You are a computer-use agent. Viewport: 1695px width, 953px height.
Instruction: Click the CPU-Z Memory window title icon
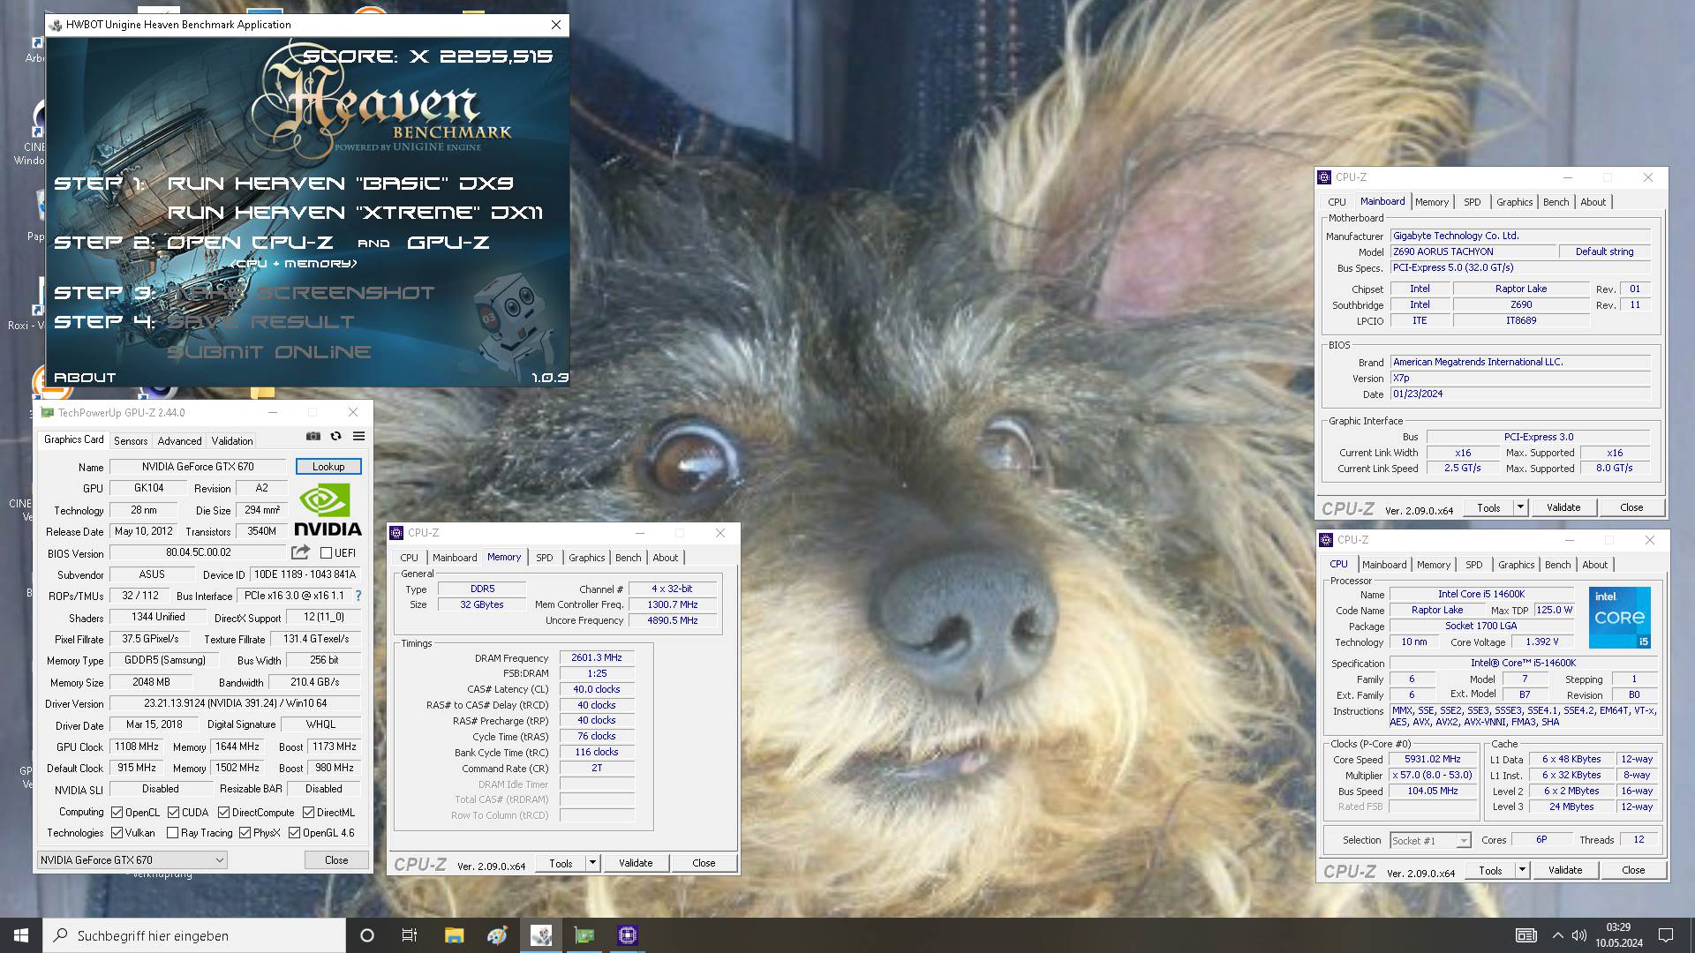click(396, 533)
